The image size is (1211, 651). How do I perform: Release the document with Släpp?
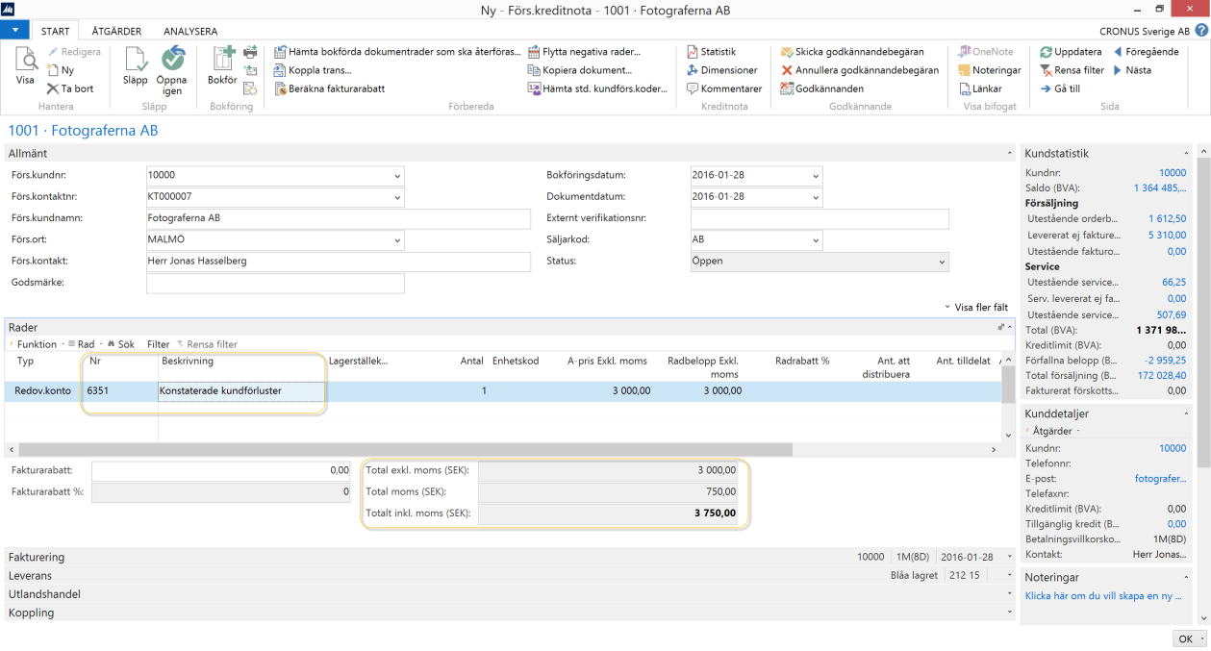point(136,65)
